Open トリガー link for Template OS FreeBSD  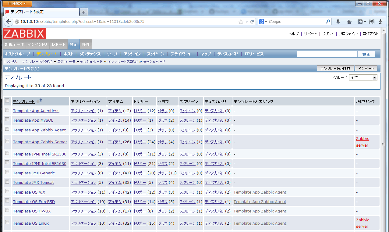pos(140,202)
